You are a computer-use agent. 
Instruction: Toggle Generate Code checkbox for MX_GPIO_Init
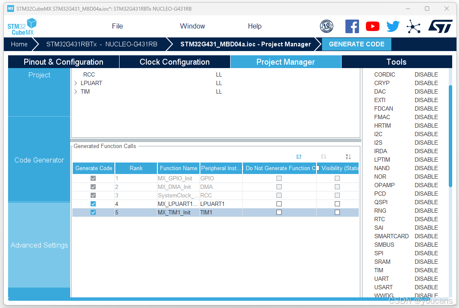point(93,178)
